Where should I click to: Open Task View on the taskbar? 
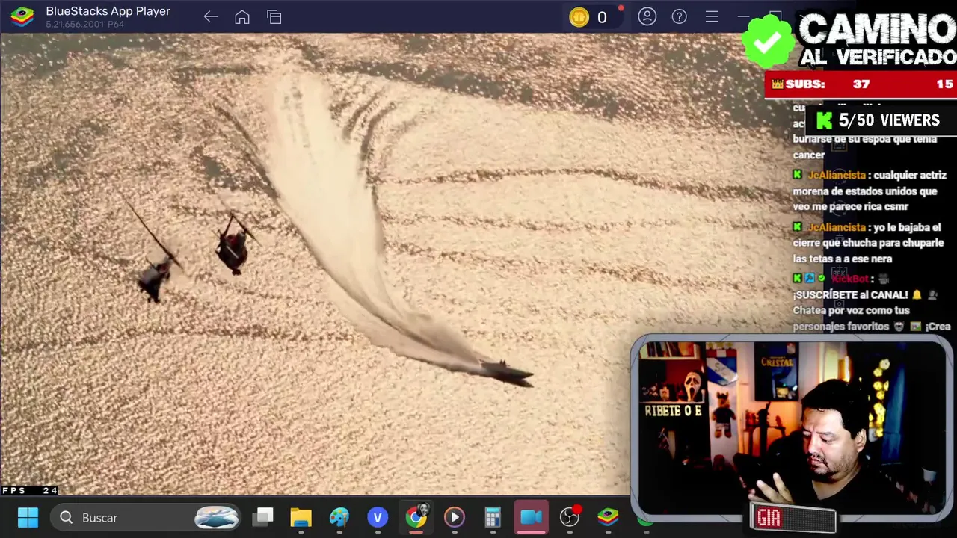tap(262, 517)
